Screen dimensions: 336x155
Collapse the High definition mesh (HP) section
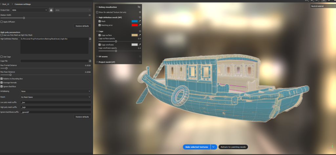pos(97,17)
